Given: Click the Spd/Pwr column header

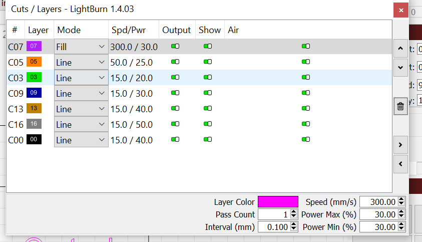Looking at the screenshot, I should tap(134, 30).
